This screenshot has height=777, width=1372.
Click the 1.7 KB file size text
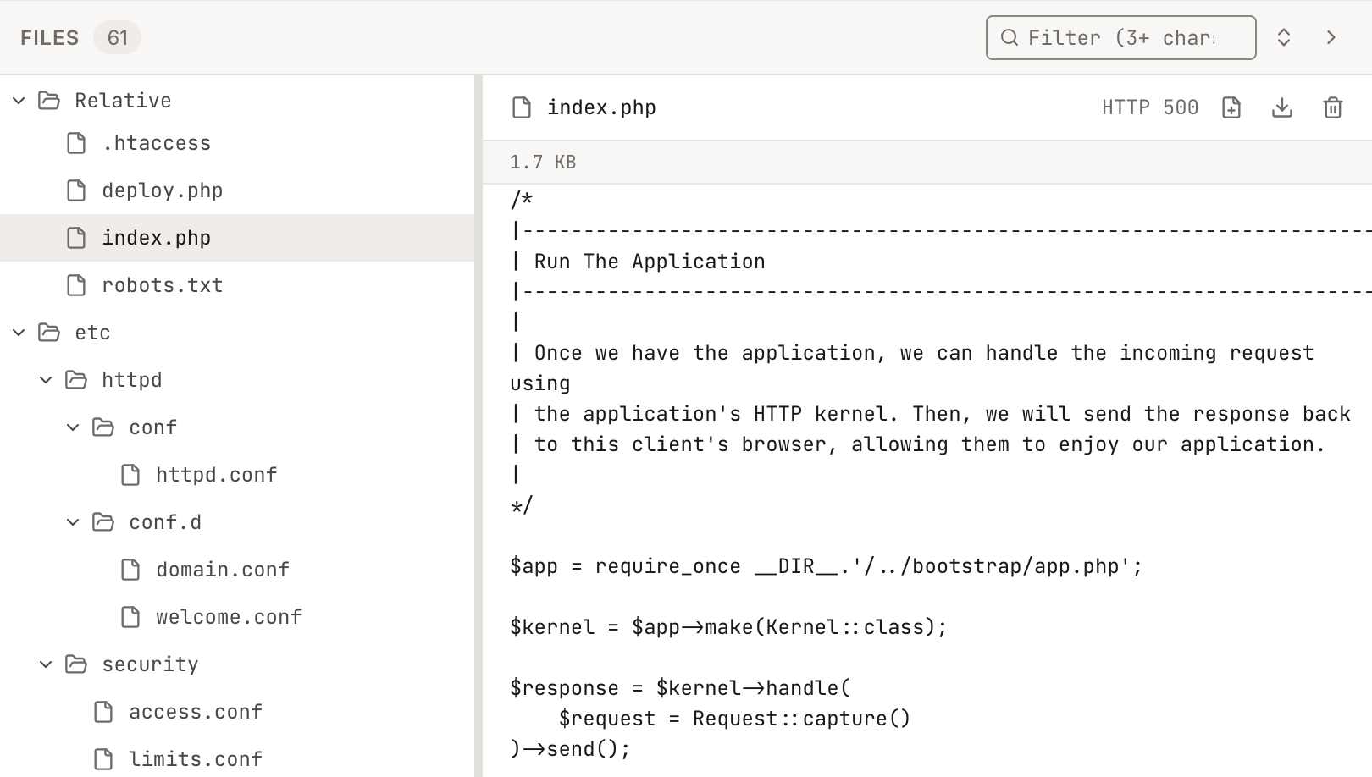[543, 162]
